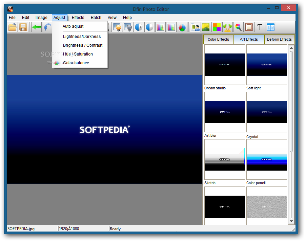Click the effects panel scroll down arrow
The image size is (305, 241).
click(291, 221)
